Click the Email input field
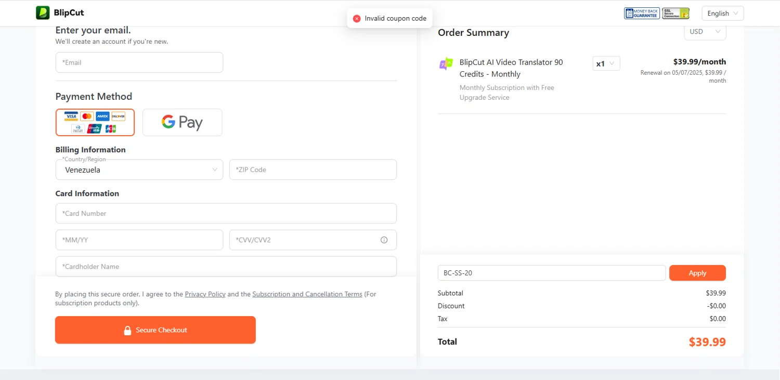The width and height of the screenshot is (780, 380). click(139, 62)
